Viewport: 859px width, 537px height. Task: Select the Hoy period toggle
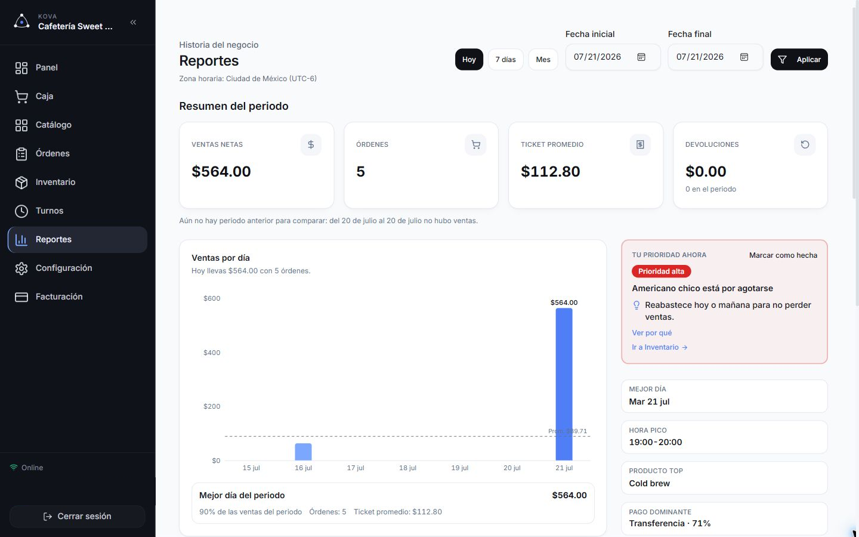tap(469, 59)
